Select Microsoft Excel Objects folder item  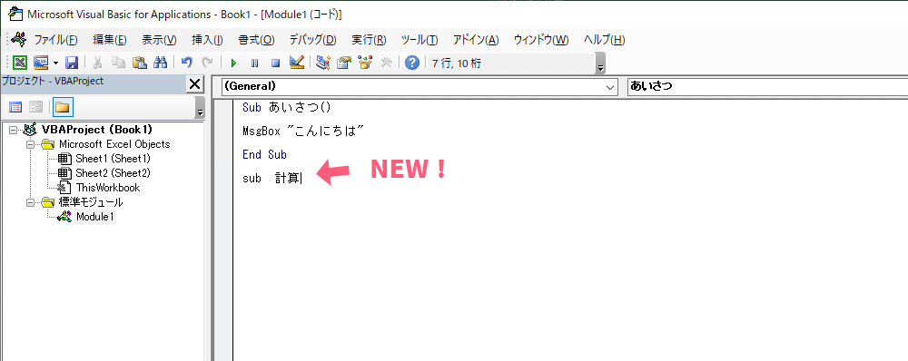114,144
